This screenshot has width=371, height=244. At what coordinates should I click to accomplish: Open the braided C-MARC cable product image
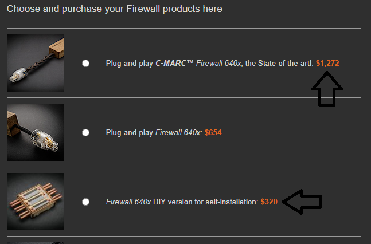click(x=36, y=63)
